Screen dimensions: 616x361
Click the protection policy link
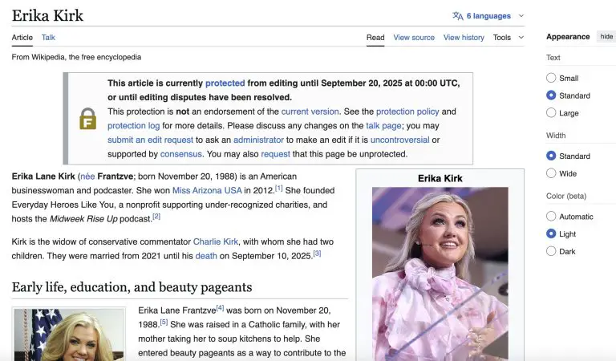pos(407,112)
